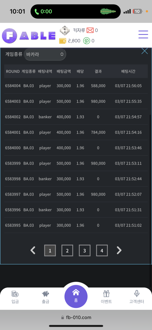Click the previous page arrow
This screenshot has height=330, width=152.
(x=33, y=251)
